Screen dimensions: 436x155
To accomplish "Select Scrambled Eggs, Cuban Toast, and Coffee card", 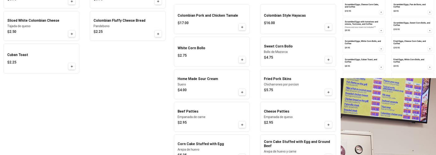I will (361, 60).
